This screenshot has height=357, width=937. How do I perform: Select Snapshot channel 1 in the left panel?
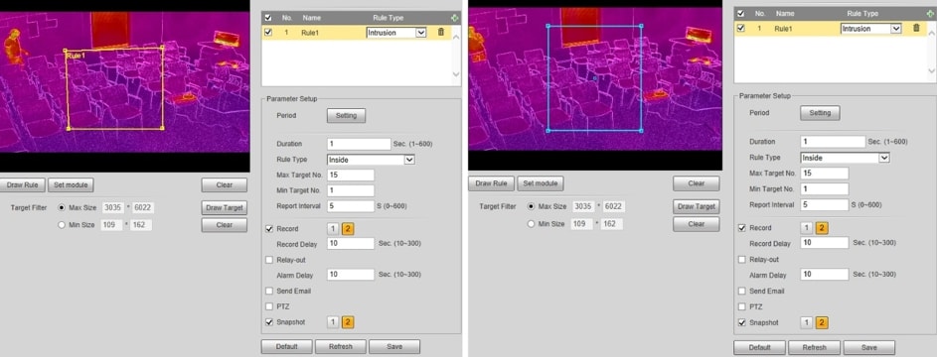pos(333,322)
